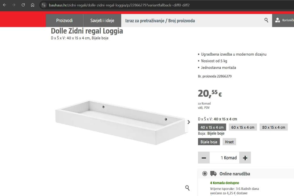This screenshot has height=196, width=294.
Task: Show next product image with arrow
Action: [x=189, y=122]
